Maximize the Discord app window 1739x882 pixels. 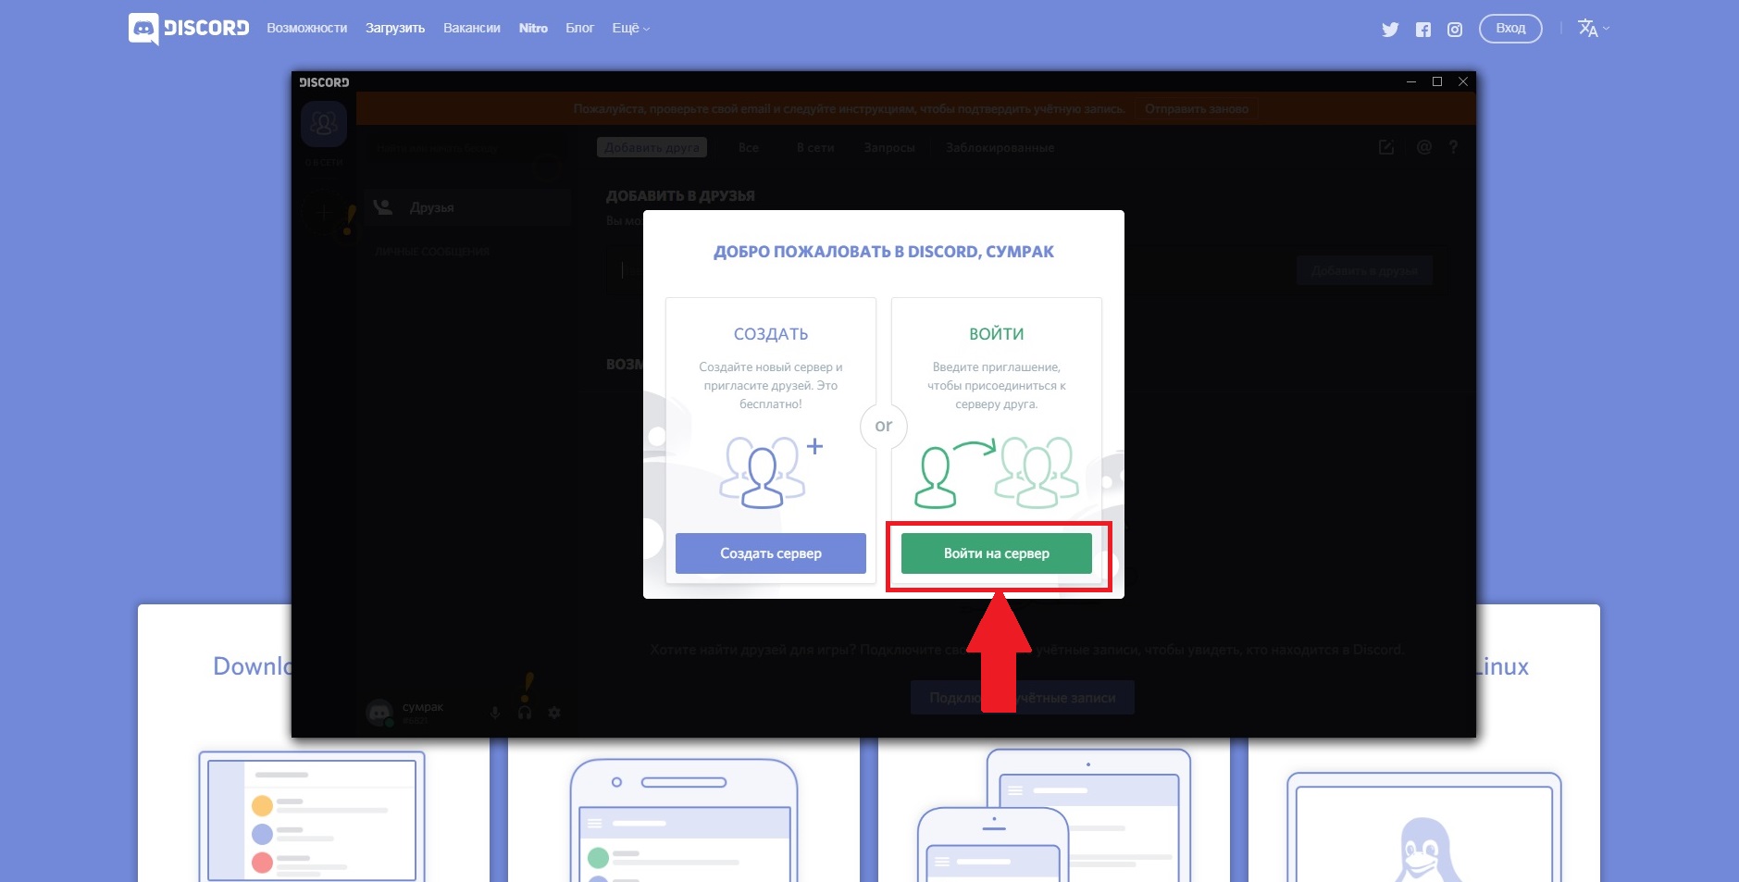coord(1437,81)
